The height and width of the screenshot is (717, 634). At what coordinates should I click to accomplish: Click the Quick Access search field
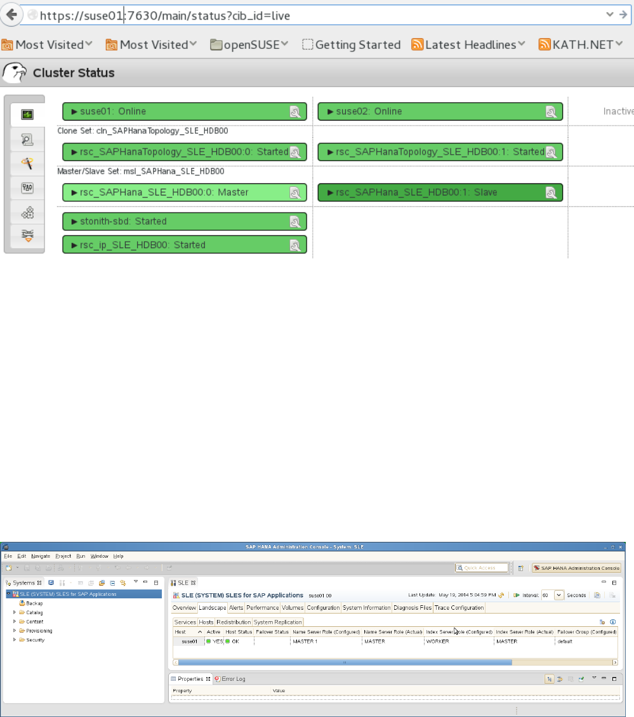tap(482, 568)
